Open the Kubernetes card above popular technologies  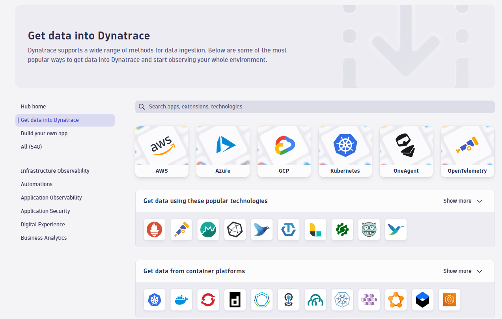pos(345,151)
